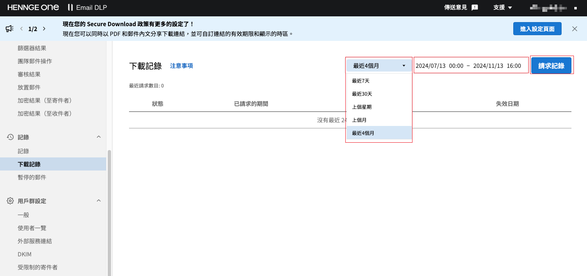Collapse the 記錄 sidebar section

(x=98, y=137)
